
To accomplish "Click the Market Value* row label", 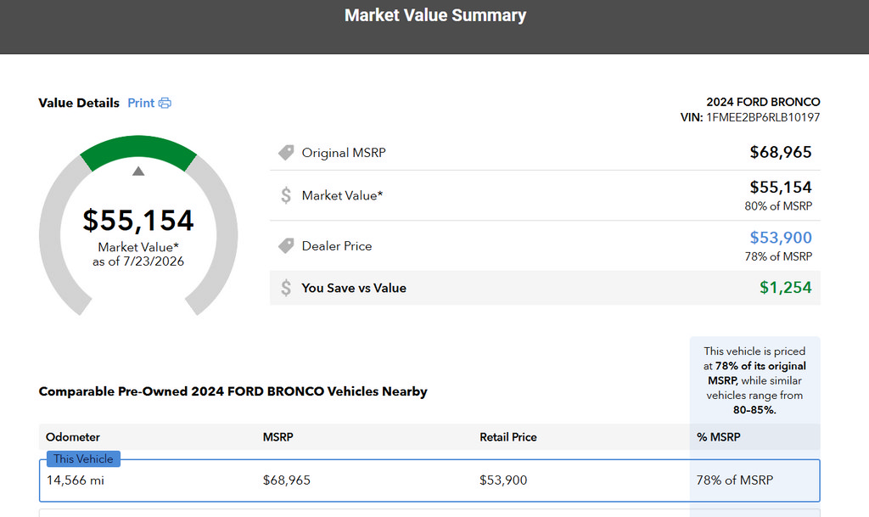I will tap(342, 195).
